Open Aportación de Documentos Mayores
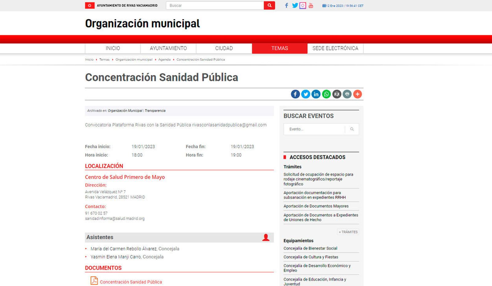The height and width of the screenshot is (286, 492). pos(316,206)
